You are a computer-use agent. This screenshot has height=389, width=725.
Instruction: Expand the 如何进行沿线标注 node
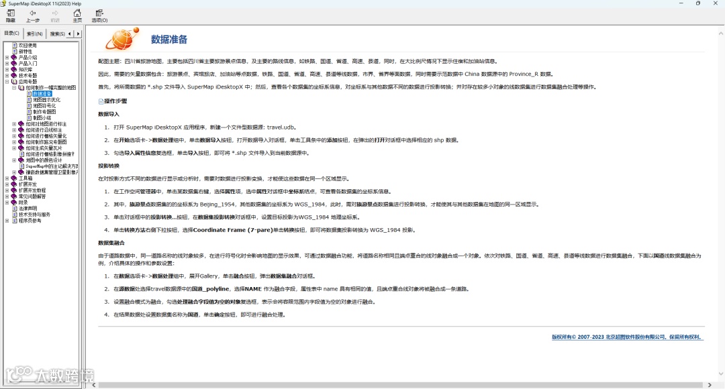click(14, 130)
